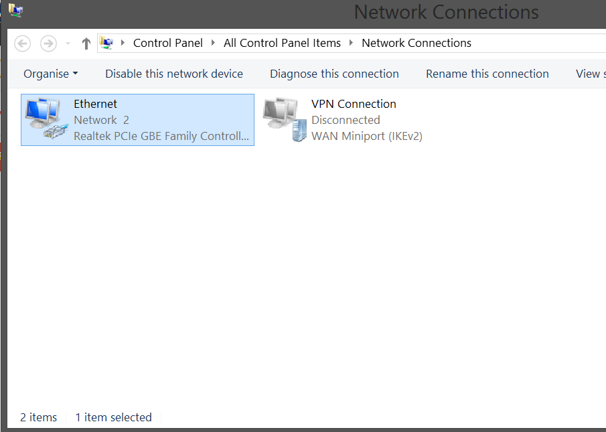Viewport: 606px width, 432px height.
Task: Open the recent locations dropdown arrow
Action: tap(68, 44)
